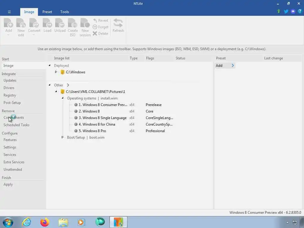The image size is (304, 228).
Task: Open the Discord icon link
Action: 293,11
